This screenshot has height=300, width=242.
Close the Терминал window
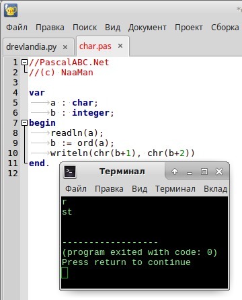pos(219,172)
